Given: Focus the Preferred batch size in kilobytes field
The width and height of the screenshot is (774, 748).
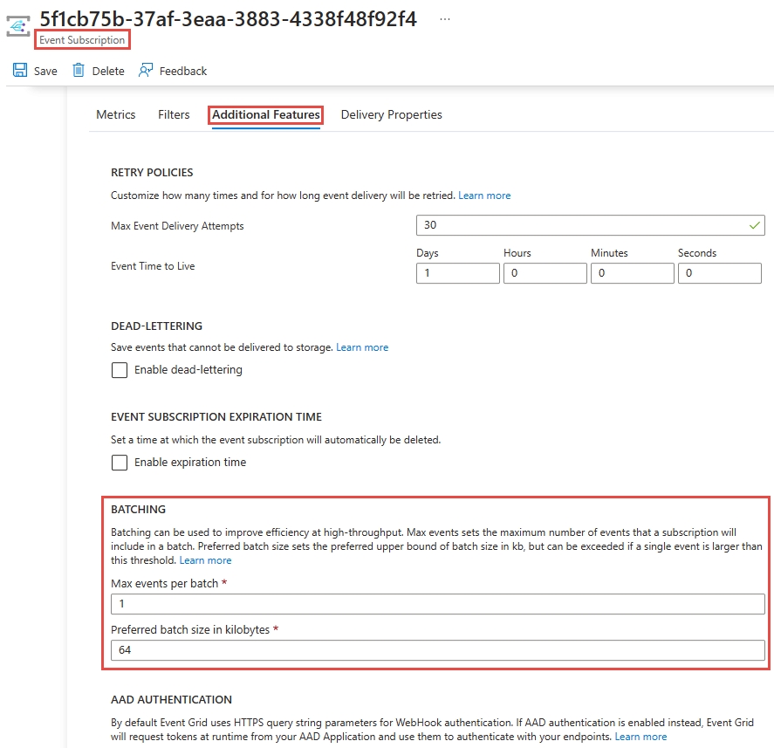Looking at the screenshot, I should [x=438, y=650].
